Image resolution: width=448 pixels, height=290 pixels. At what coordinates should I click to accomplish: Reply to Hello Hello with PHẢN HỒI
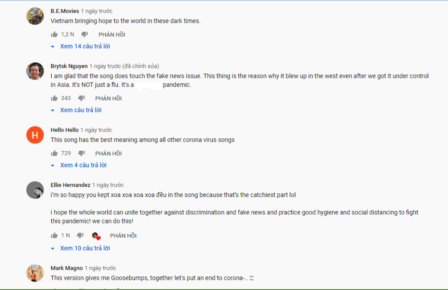[109, 153]
